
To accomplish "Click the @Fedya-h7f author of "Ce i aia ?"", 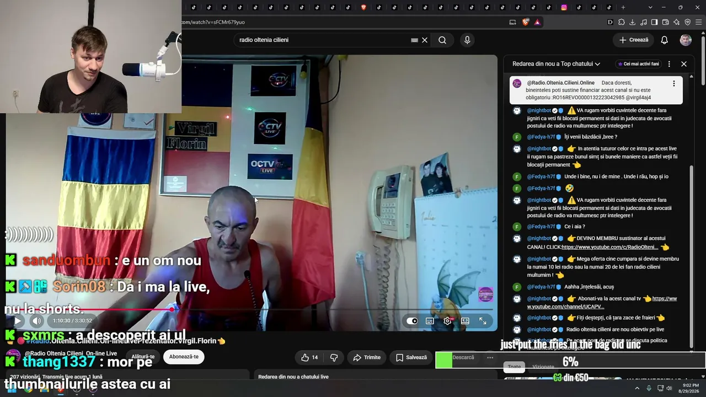I will coord(541,227).
